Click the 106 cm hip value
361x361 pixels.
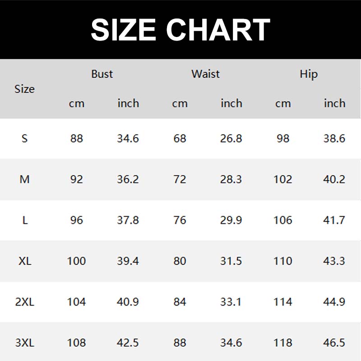tap(283, 220)
